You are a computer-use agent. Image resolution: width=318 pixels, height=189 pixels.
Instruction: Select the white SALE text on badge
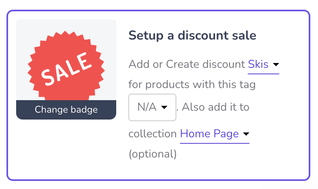coord(66,69)
